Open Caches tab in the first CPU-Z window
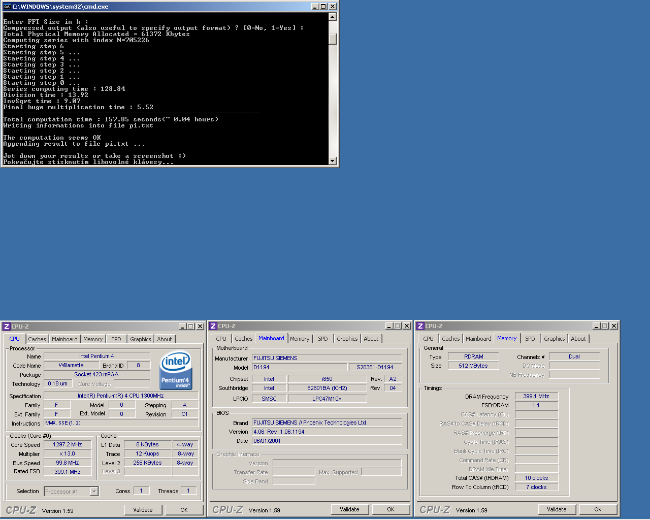Screen dimensions: 650x520 [37, 339]
